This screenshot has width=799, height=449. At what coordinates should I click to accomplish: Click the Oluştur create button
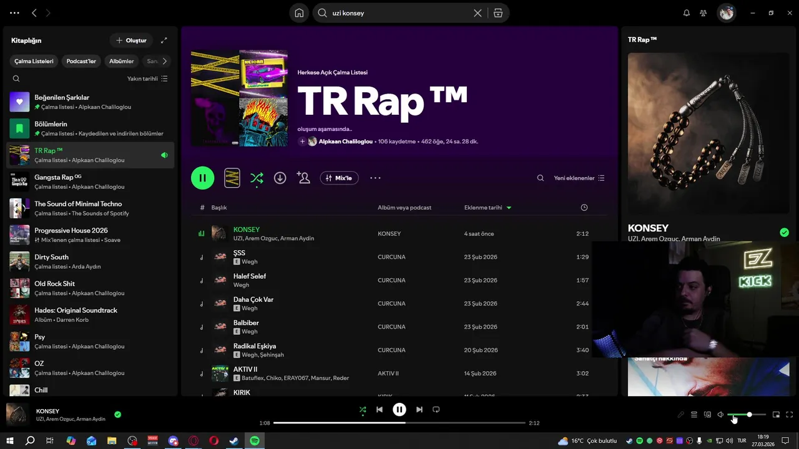pyautogui.click(x=131, y=41)
